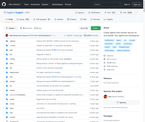
Task: Click the app folder icon
Action: click(x=7, y=50)
